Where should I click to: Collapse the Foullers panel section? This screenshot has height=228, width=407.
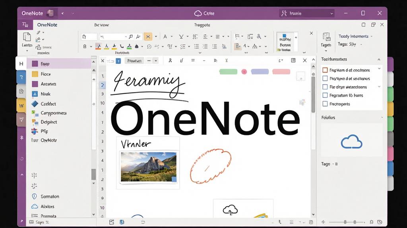(382, 117)
